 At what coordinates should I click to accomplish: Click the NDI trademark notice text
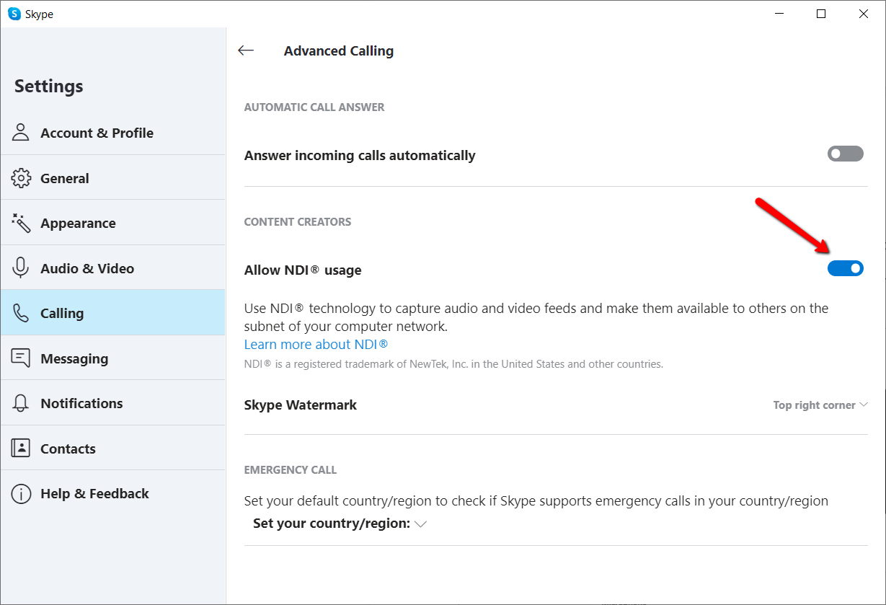click(x=453, y=364)
